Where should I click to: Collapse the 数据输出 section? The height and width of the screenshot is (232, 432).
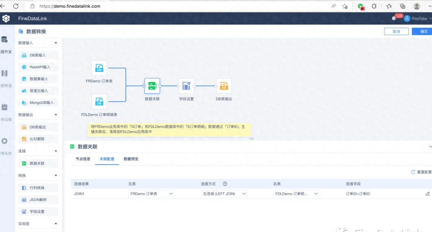[56, 115]
